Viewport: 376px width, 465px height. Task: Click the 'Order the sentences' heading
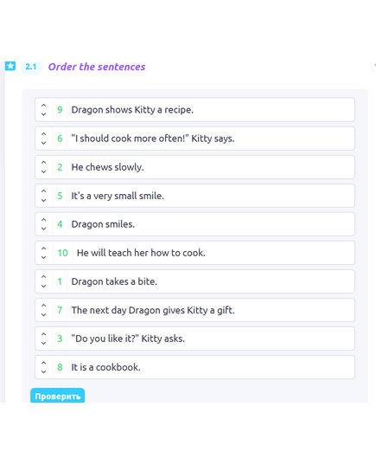coord(97,67)
